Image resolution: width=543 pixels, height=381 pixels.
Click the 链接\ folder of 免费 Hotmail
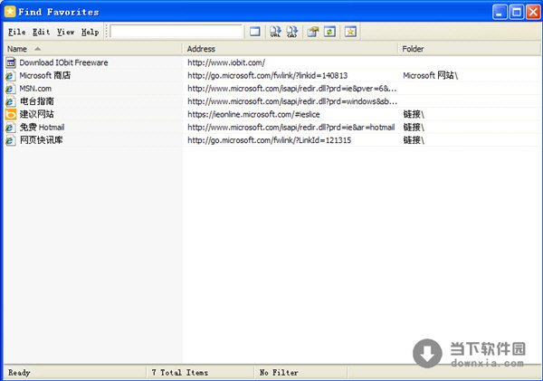pyautogui.click(x=414, y=128)
